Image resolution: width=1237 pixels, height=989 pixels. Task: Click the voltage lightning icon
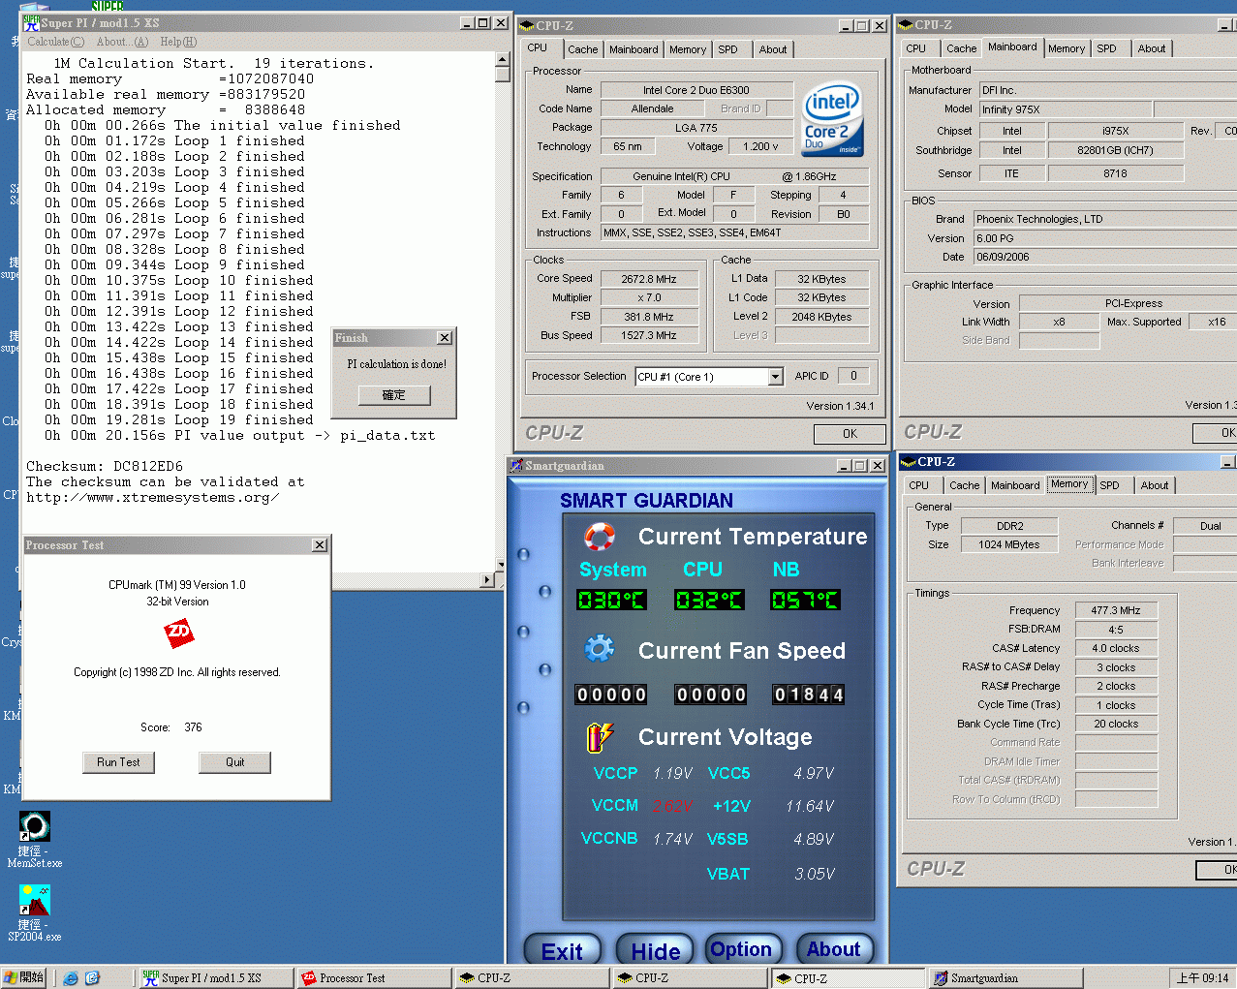[x=600, y=737]
